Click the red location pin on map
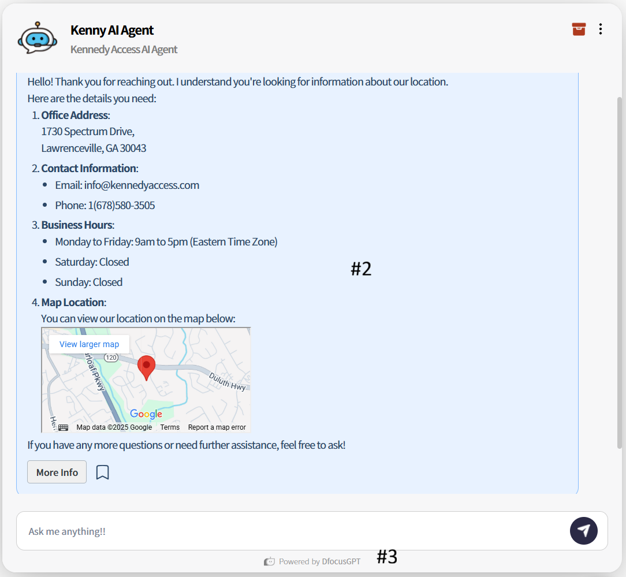Screen dimensions: 626x577 click(147, 367)
